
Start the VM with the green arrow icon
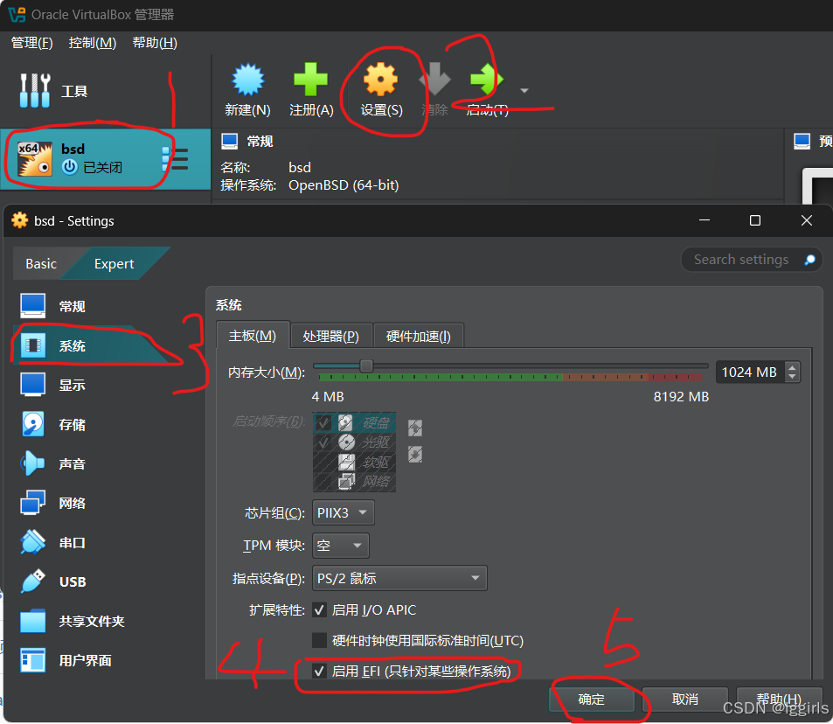[x=486, y=80]
